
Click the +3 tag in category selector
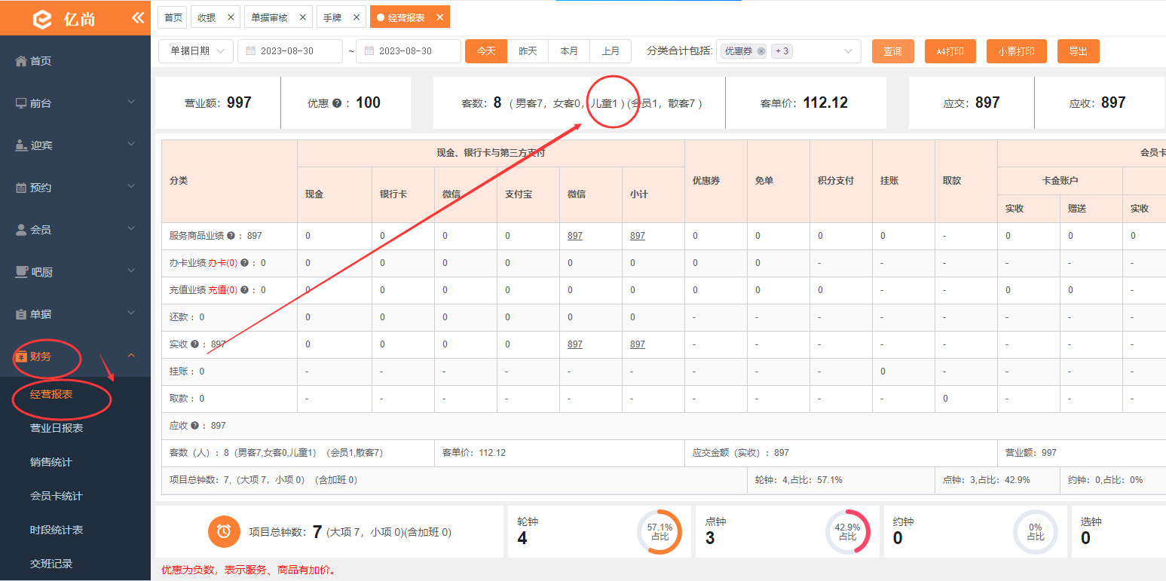tap(782, 51)
